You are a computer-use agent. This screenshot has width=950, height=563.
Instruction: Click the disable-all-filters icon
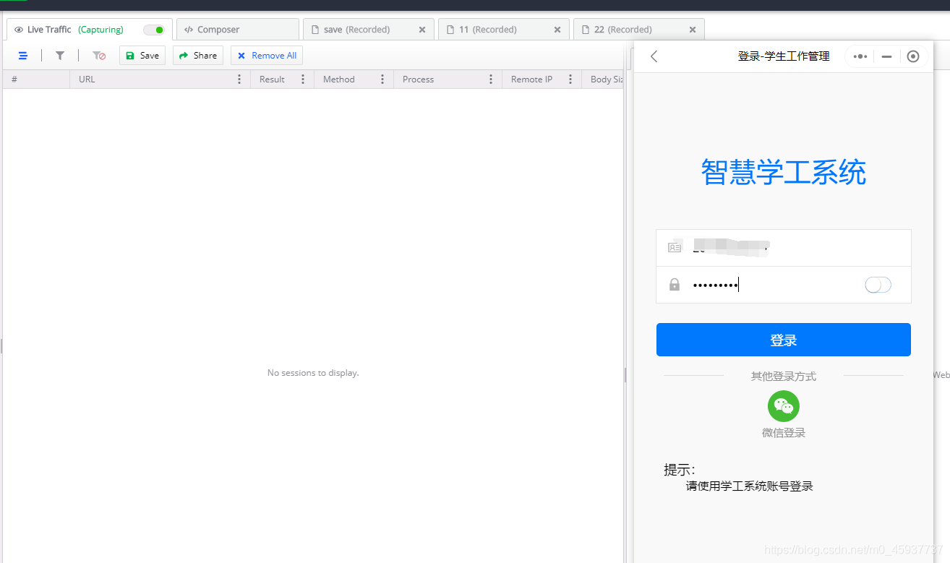98,55
